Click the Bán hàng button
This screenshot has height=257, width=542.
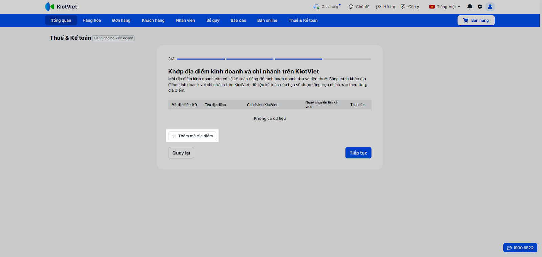coord(476,20)
